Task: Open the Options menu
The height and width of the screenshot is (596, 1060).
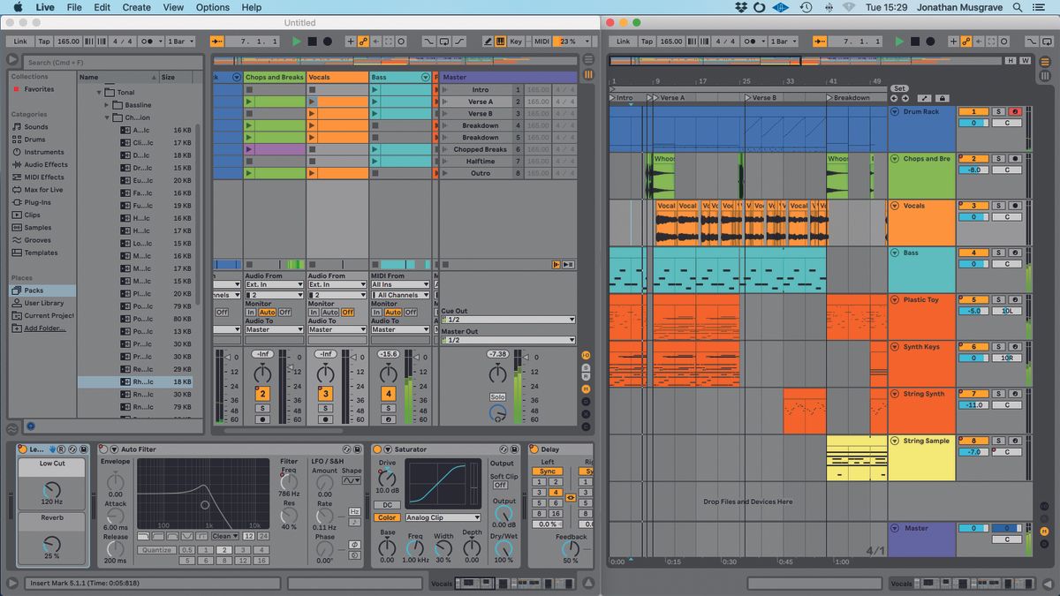Action: pos(212,7)
